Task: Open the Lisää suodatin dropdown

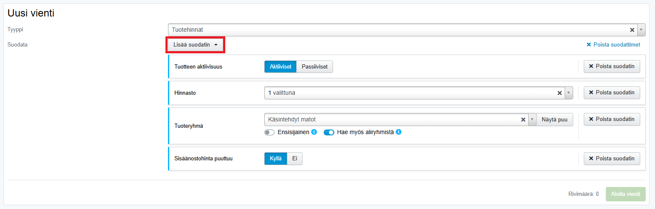Action: [x=195, y=45]
